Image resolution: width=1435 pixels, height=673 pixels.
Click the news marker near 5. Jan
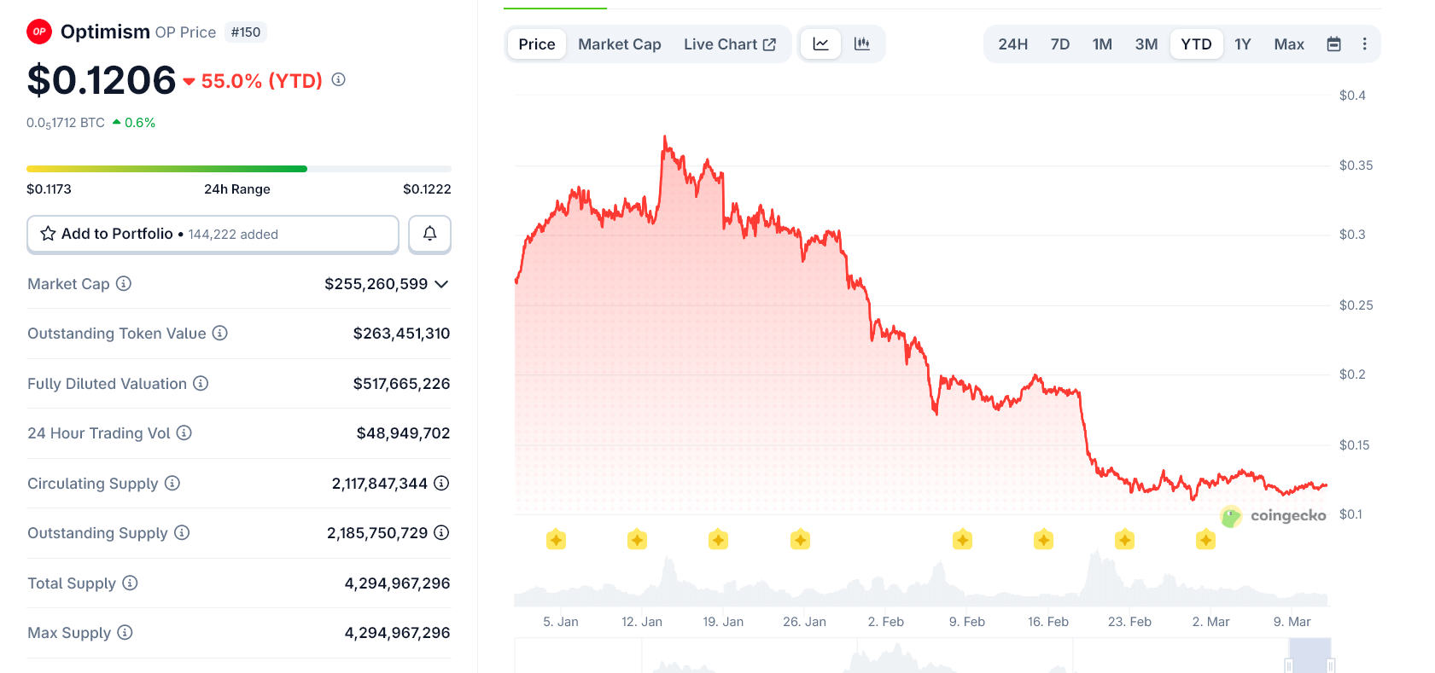556,539
